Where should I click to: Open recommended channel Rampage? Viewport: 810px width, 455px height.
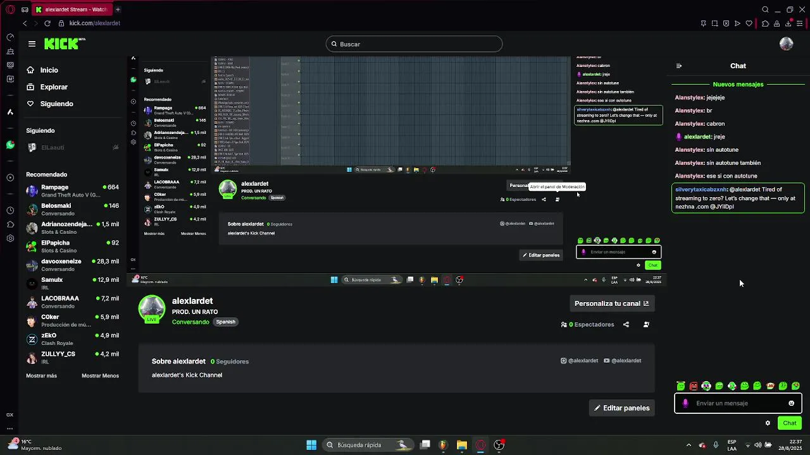(72, 191)
